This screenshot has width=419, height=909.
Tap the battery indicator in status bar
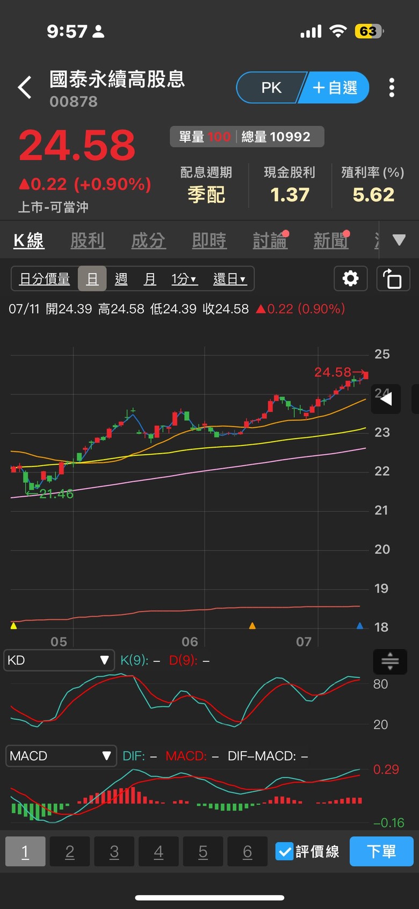tap(369, 31)
